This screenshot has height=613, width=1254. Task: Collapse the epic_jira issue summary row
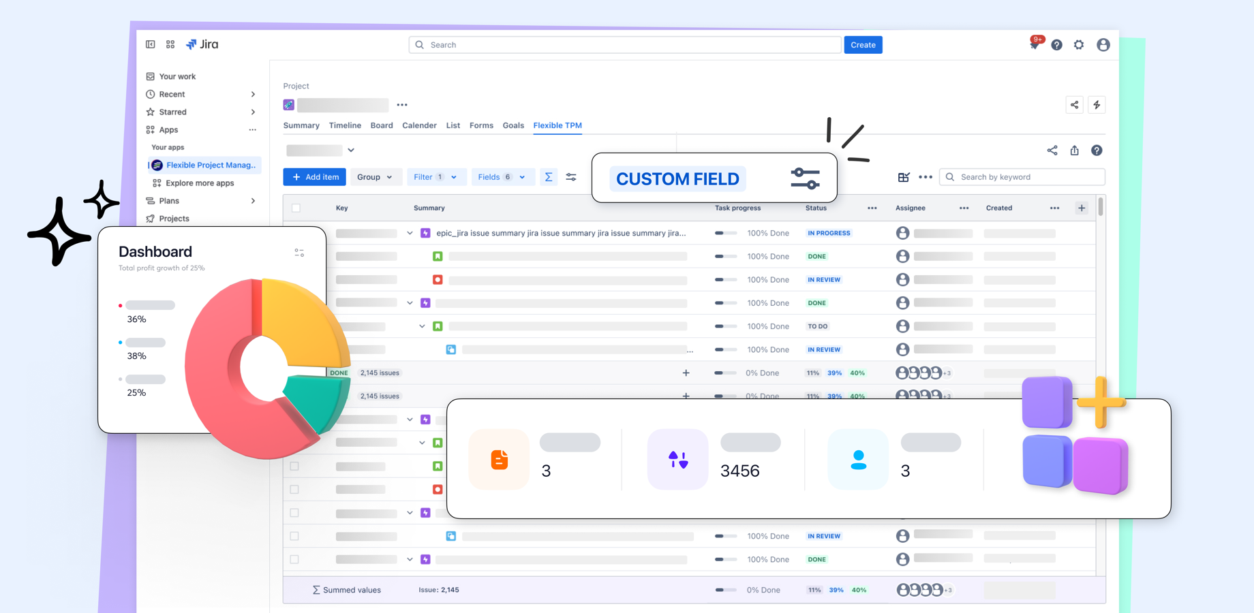pos(410,233)
